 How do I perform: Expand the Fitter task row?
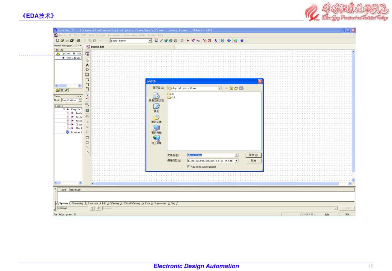(68, 117)
